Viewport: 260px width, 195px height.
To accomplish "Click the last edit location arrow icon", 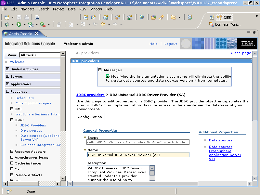I will point(95,24).
